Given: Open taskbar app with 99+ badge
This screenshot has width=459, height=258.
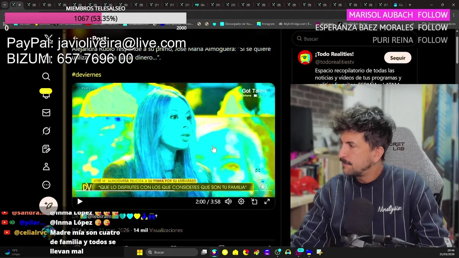Looking at the screenshot, I should [299, 252].
